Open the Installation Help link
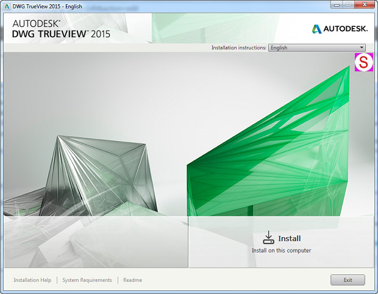The height and width of the screenshot is (294, 378). [32, 280]
